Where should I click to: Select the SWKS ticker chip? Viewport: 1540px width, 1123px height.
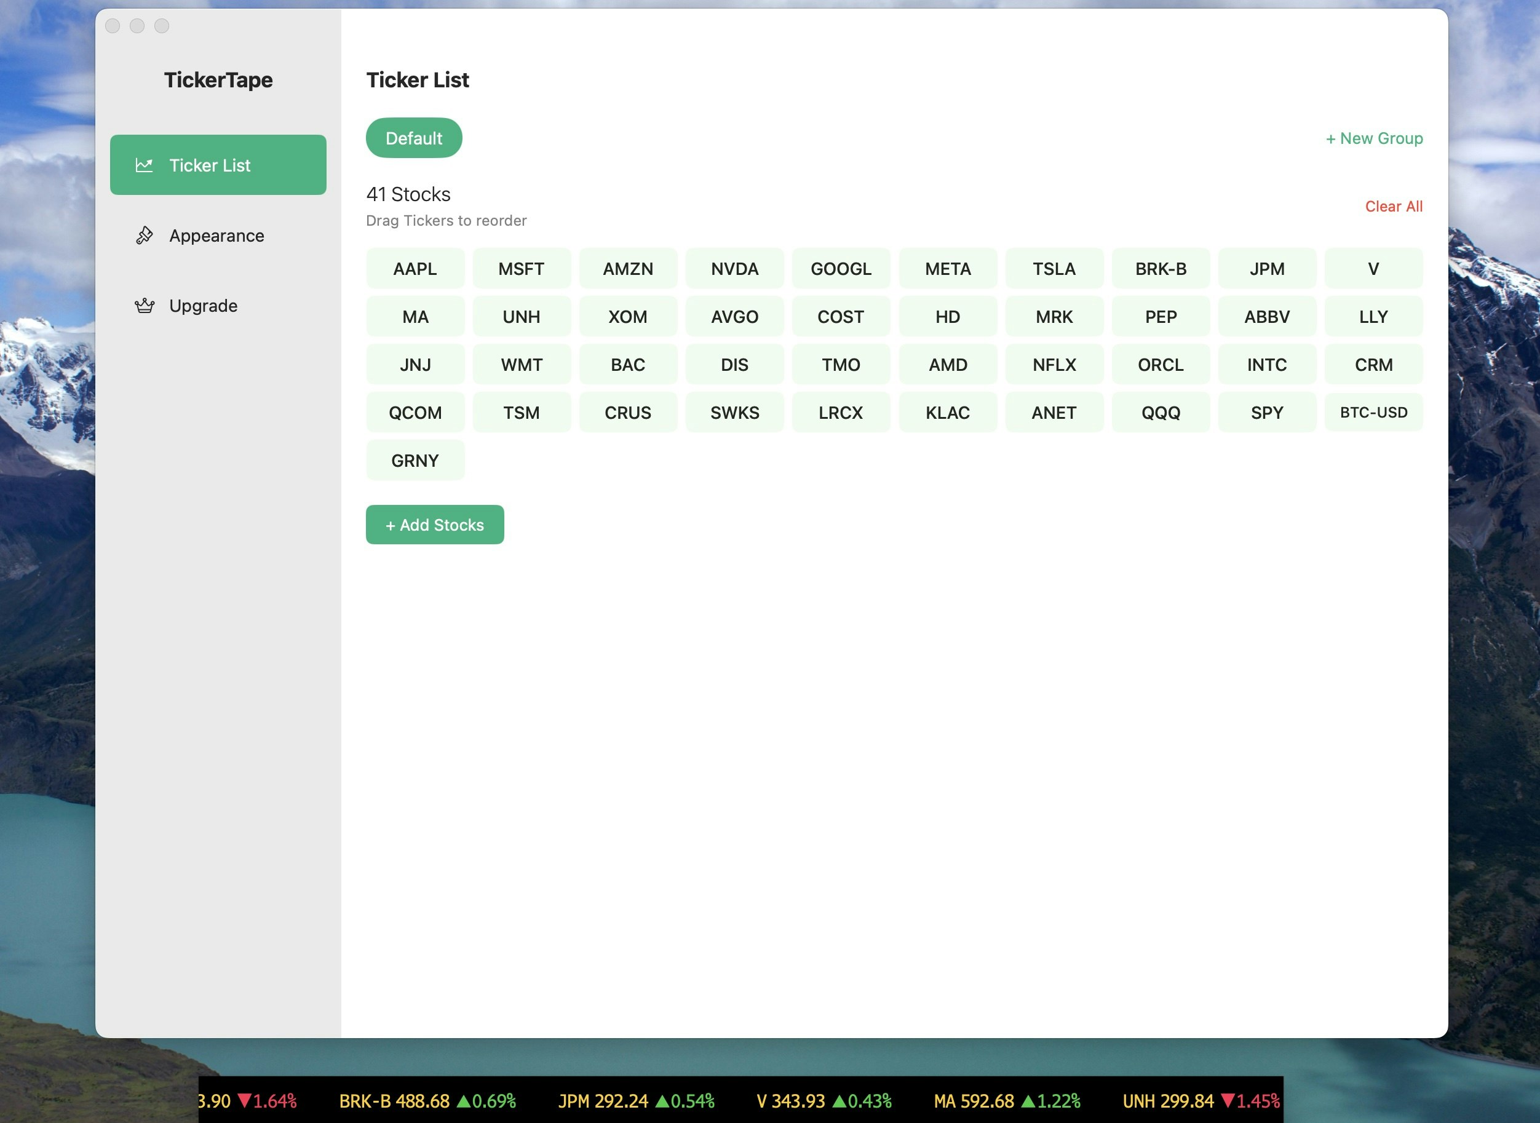[x=735, y=413]
